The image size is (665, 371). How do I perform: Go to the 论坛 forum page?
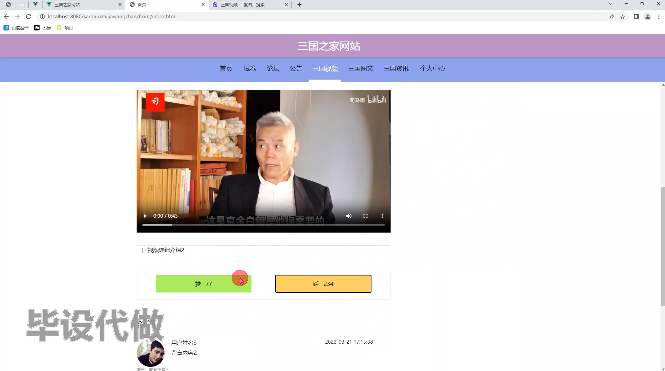tap(273, 69)
